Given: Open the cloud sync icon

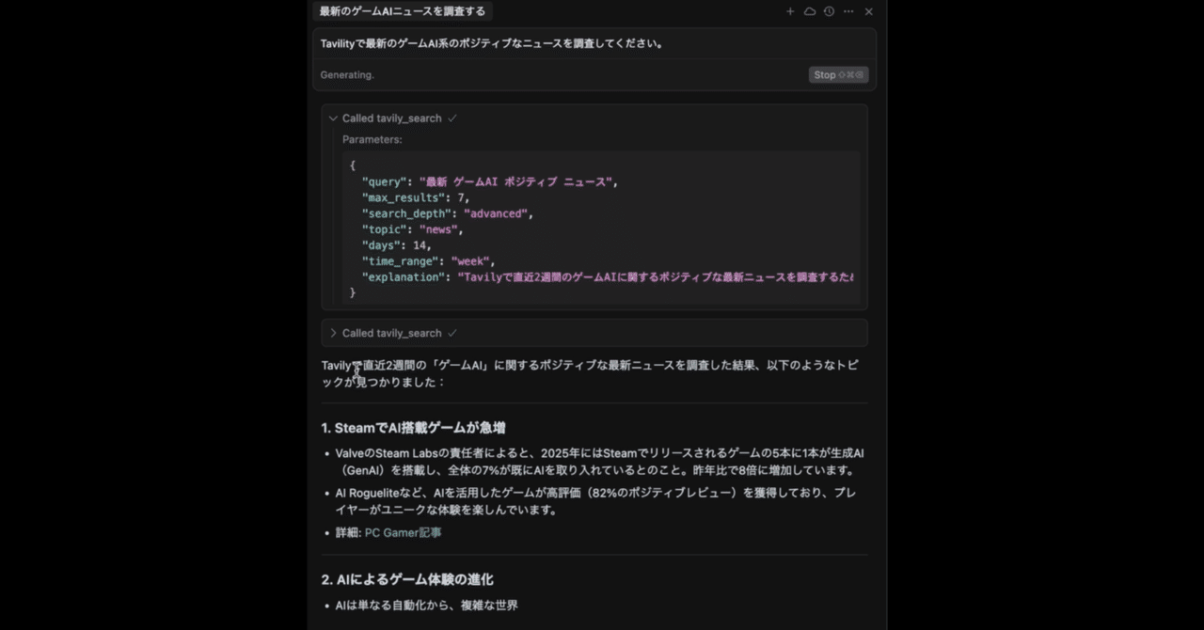Looking at the screenshot, I should 810,11.
